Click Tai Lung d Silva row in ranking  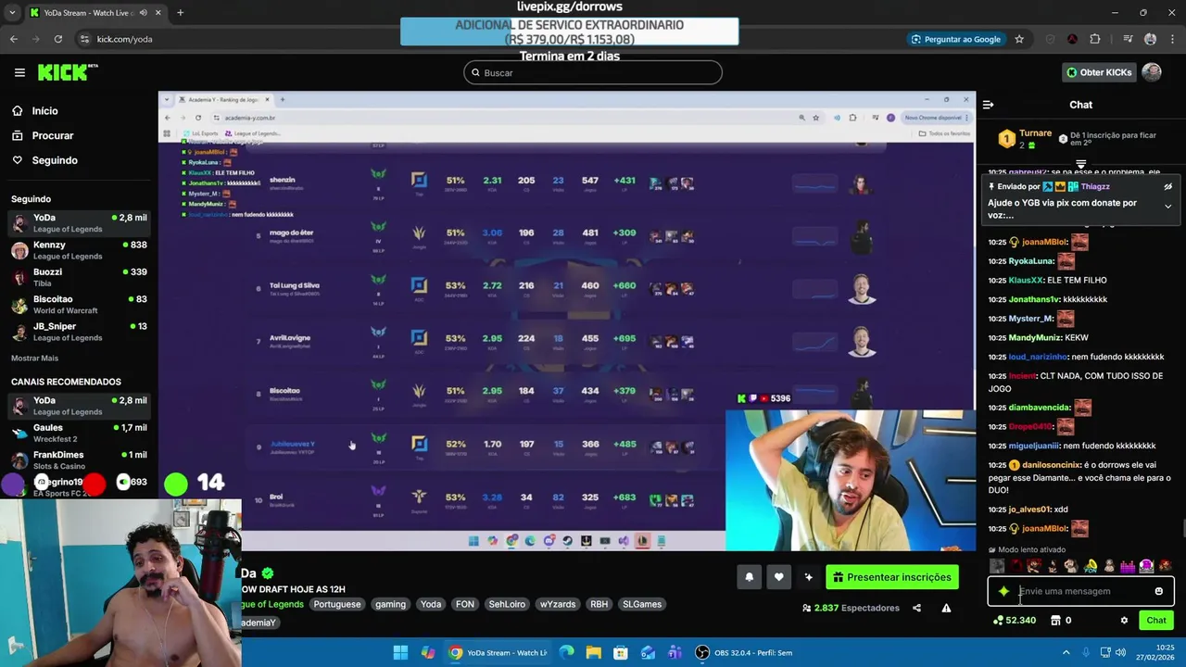pos(567,287)
